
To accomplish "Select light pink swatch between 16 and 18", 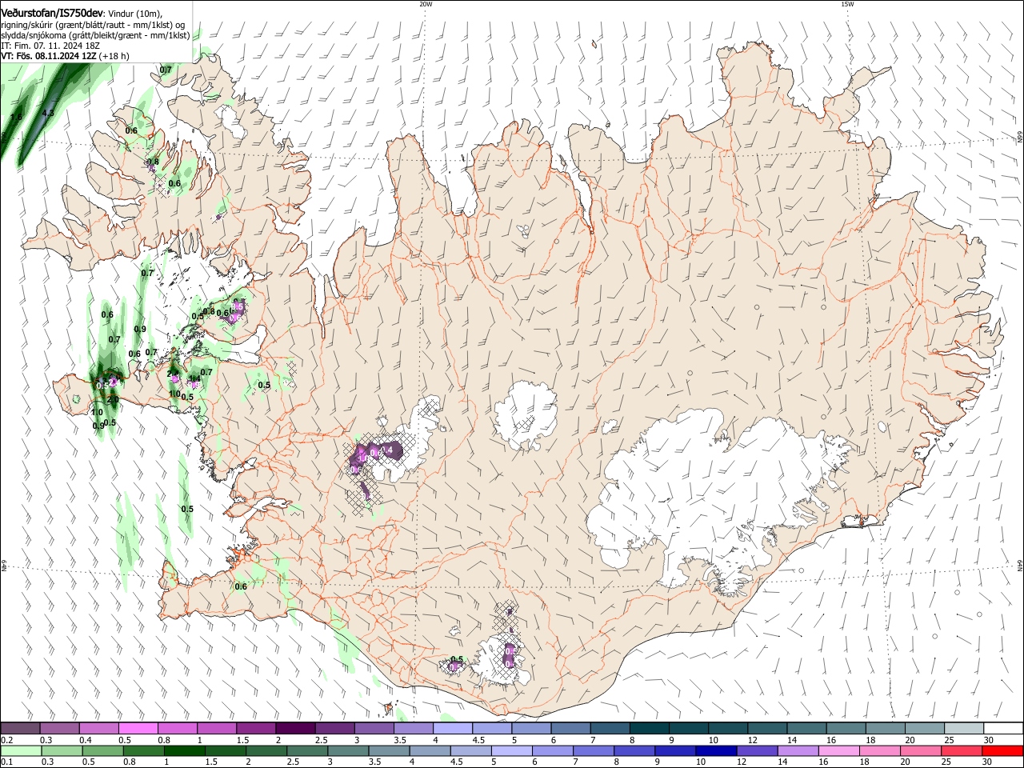I will pos(839,750).
